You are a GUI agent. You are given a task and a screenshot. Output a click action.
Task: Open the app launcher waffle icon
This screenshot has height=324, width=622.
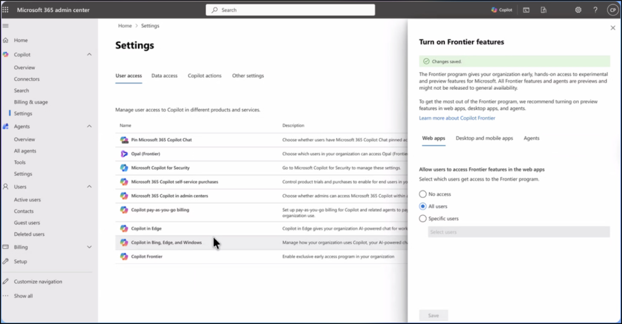5,10
